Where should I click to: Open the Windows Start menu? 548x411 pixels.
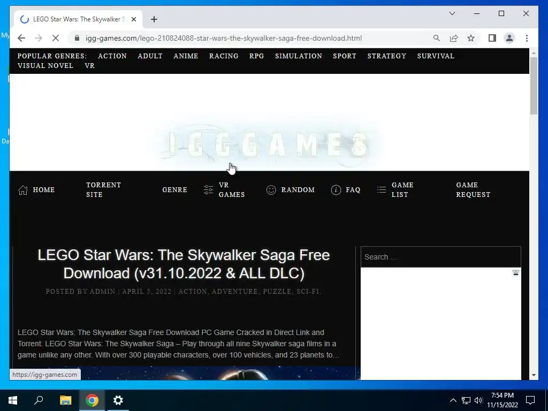(13, 400)
